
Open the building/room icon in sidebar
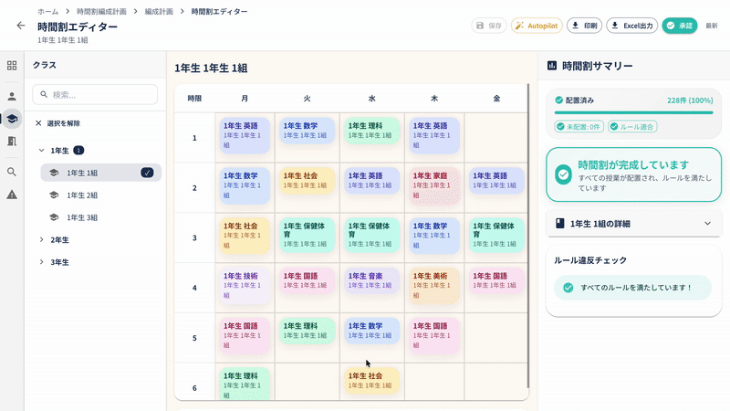pyautogui.click(x=12, y=142)
